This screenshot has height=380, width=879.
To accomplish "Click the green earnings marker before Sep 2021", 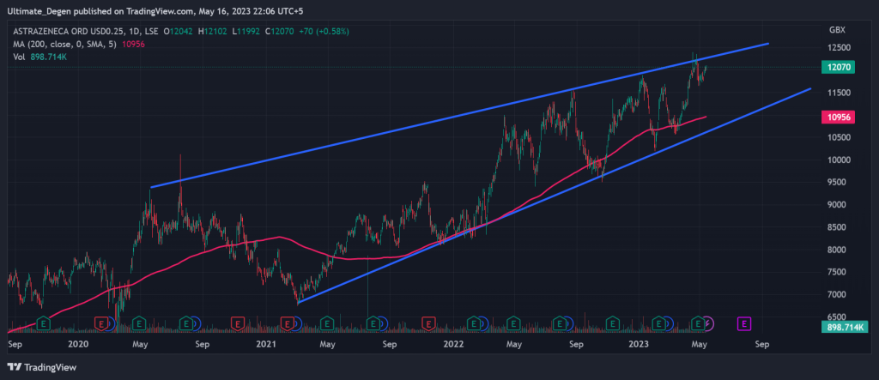I will point(373,323).
